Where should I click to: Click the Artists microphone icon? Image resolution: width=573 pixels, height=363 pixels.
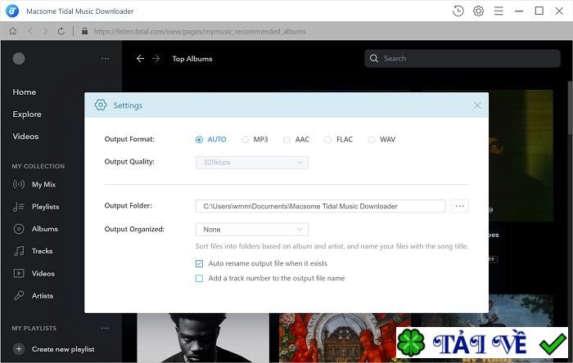(x=19, y=295)
